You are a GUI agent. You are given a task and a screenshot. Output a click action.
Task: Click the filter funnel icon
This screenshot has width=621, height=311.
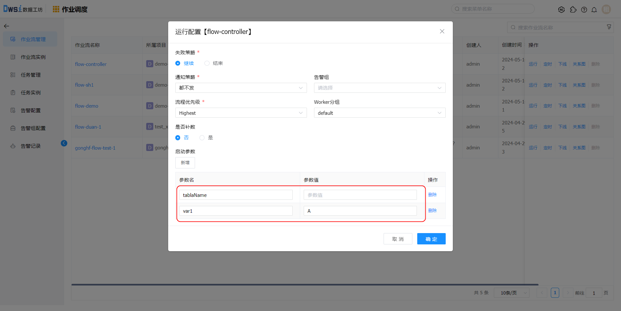pos(609,27)
